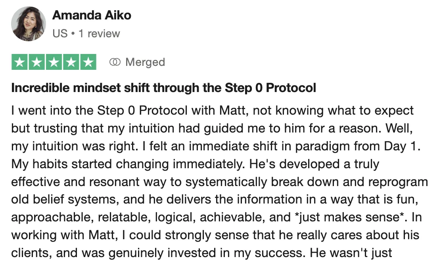Viewport: 441px width, 265px height.
Task: Select the fifth green rating star
Action: click(x=88, y=62)
